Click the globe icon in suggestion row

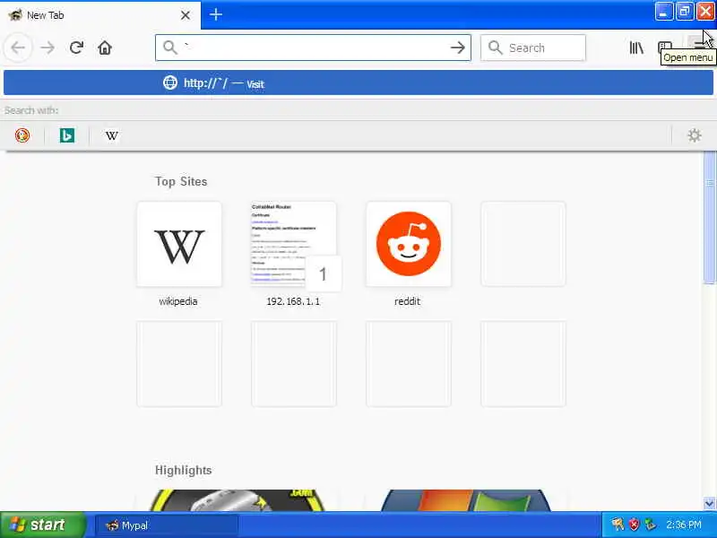pos(170,82)
